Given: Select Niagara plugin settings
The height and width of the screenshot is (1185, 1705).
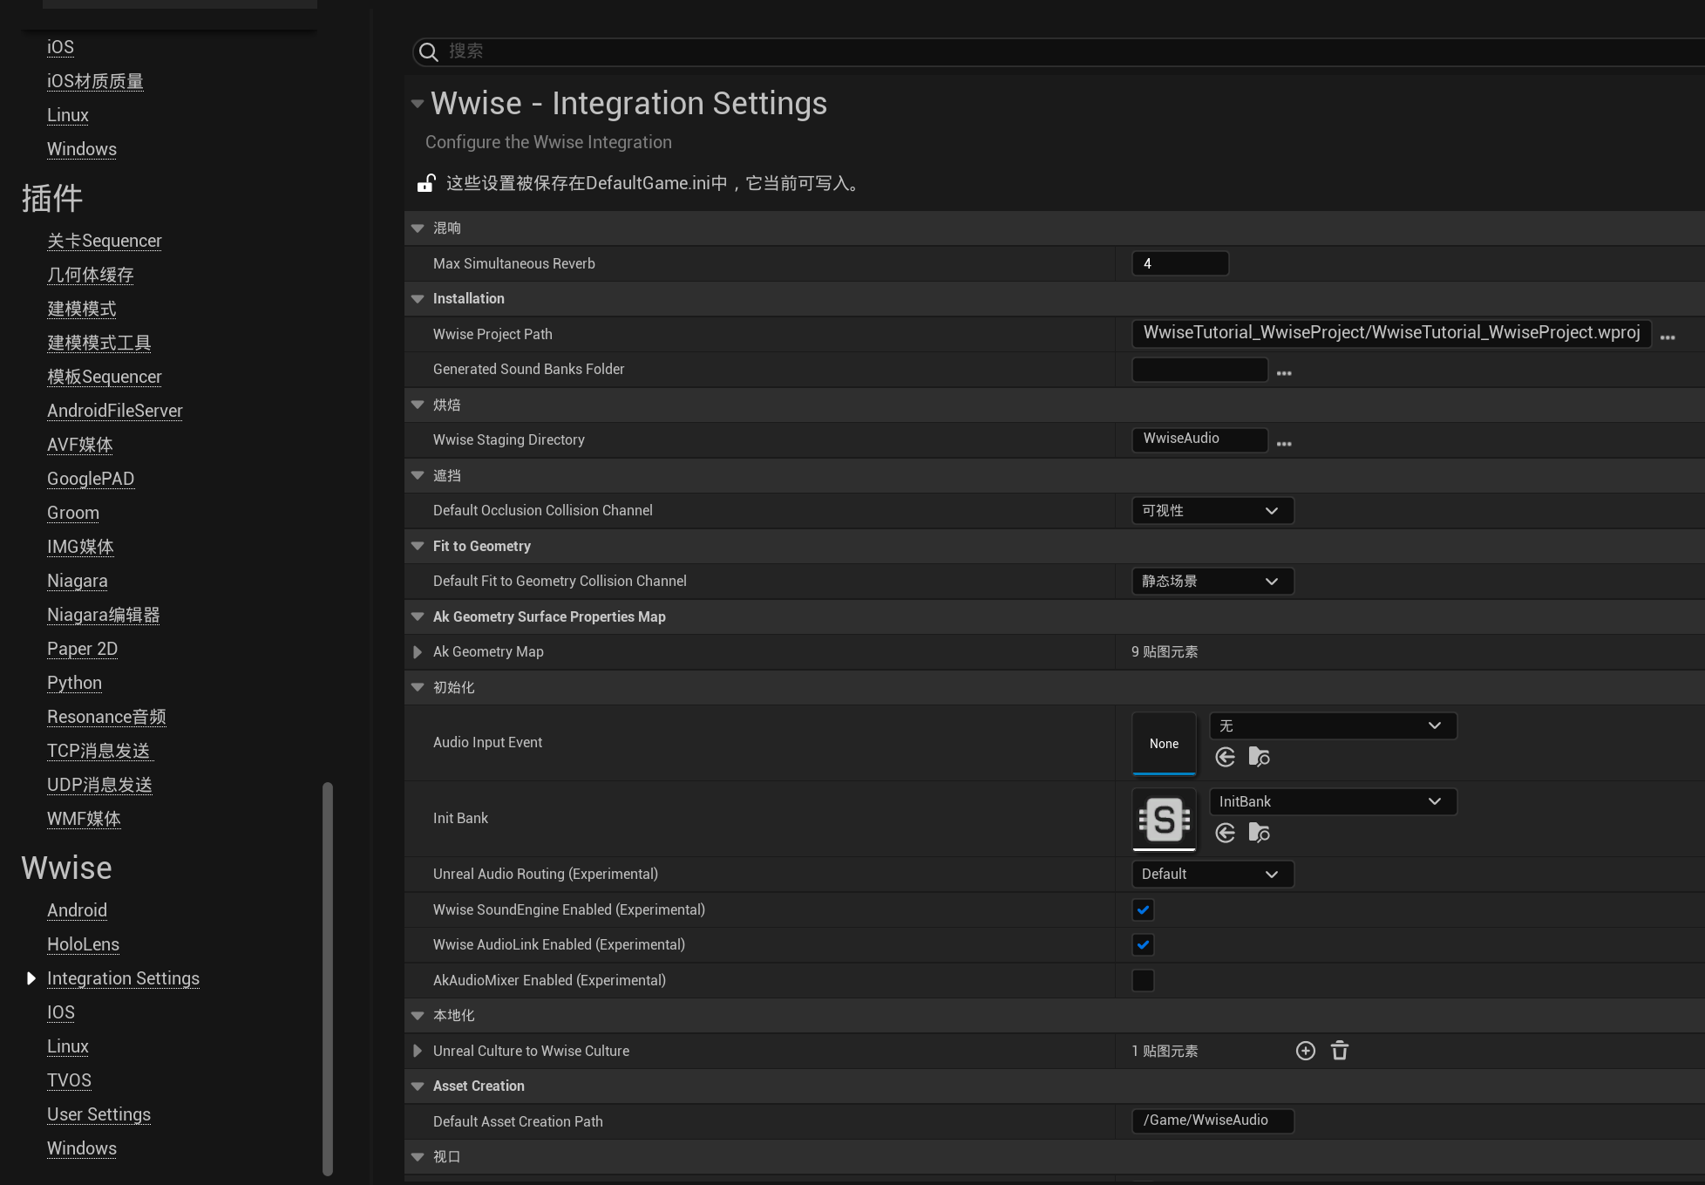Looking at the screenshot, I should pyautogui.click(x=78, y=581).
